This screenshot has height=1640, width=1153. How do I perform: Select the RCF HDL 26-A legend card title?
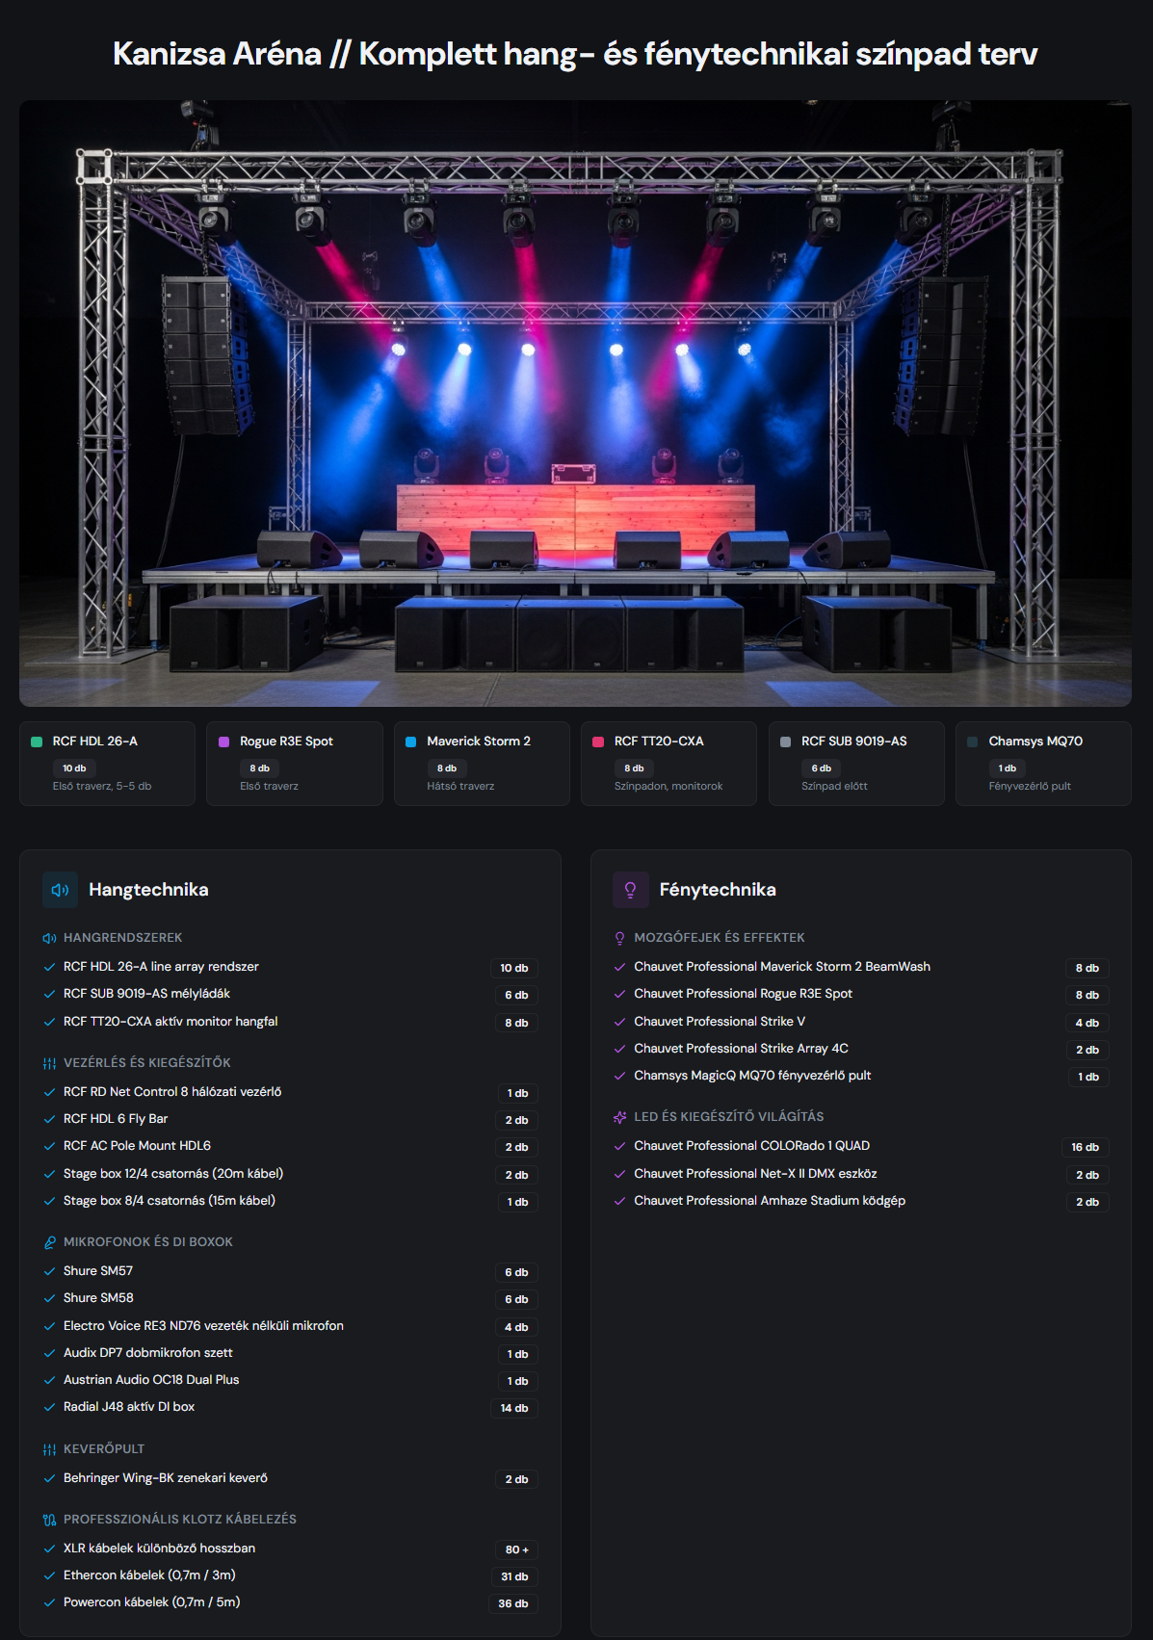(x=95, y=742)
